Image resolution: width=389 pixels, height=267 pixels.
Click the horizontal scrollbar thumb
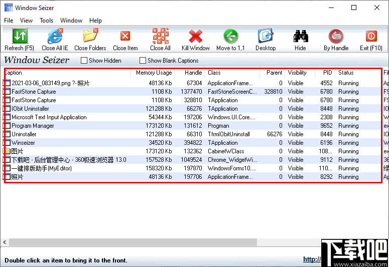(x=133, y=242)
